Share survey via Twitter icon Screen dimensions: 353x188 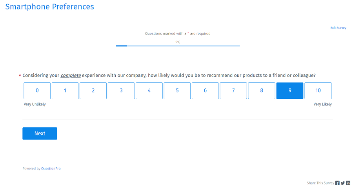343,183
